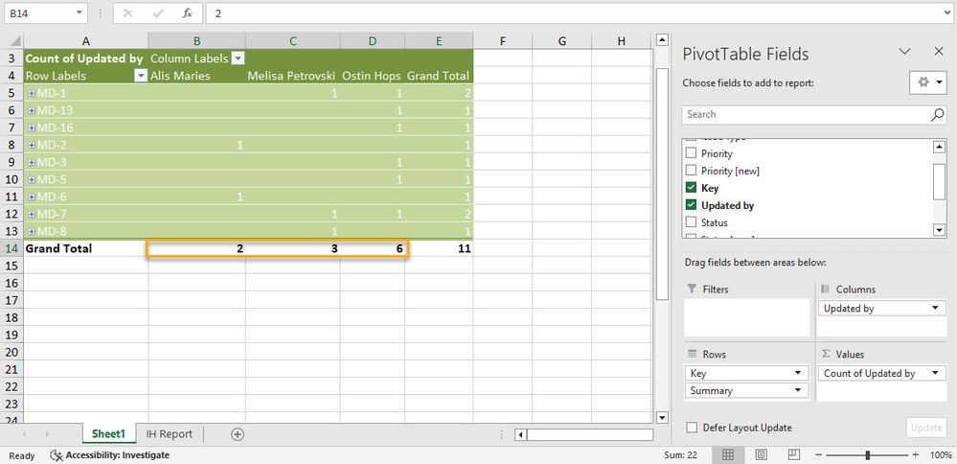Click the Melisa Petrovski column label
957x464 pixels.
292,76
